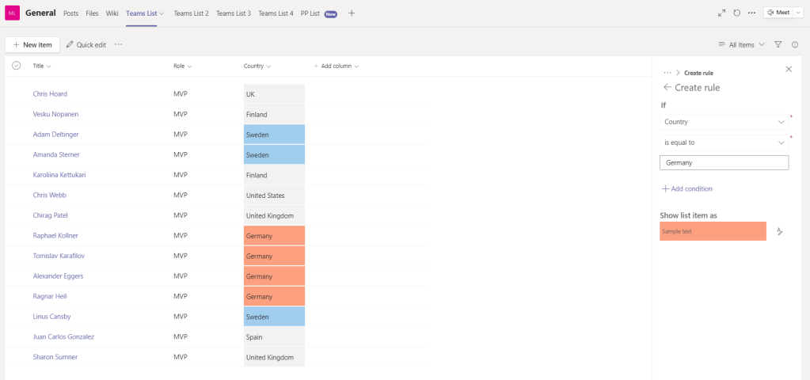The image size is (810, 380).
Task: Switch to the Teams List 3 tab
Action: tap(233, 13)
